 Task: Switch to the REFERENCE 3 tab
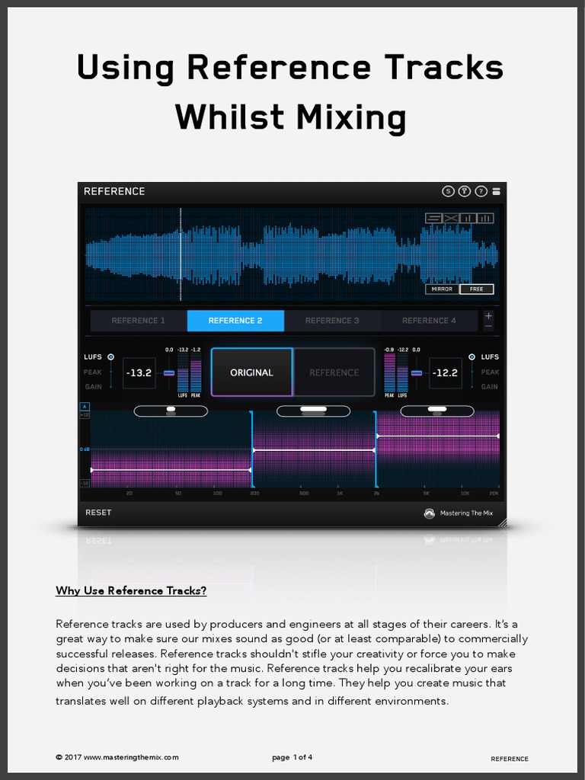332,321
